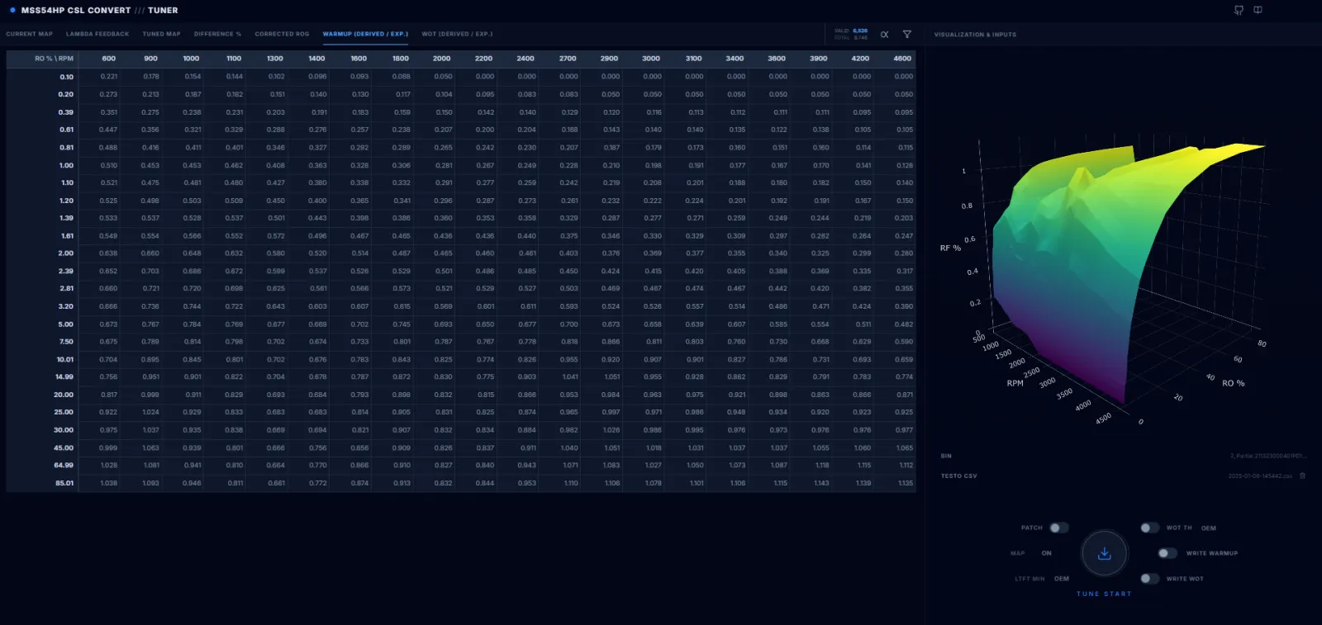Image resolution: width=1322 pixels, height=625 pixels.
Task: Click the cell at row 5.00, column 1000
Action: click(183, 324)
